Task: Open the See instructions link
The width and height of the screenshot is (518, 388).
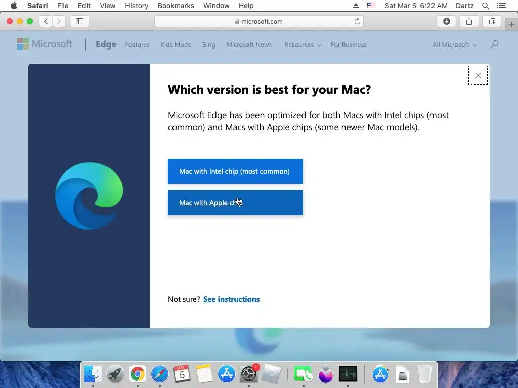Action: tap(232, 299)
